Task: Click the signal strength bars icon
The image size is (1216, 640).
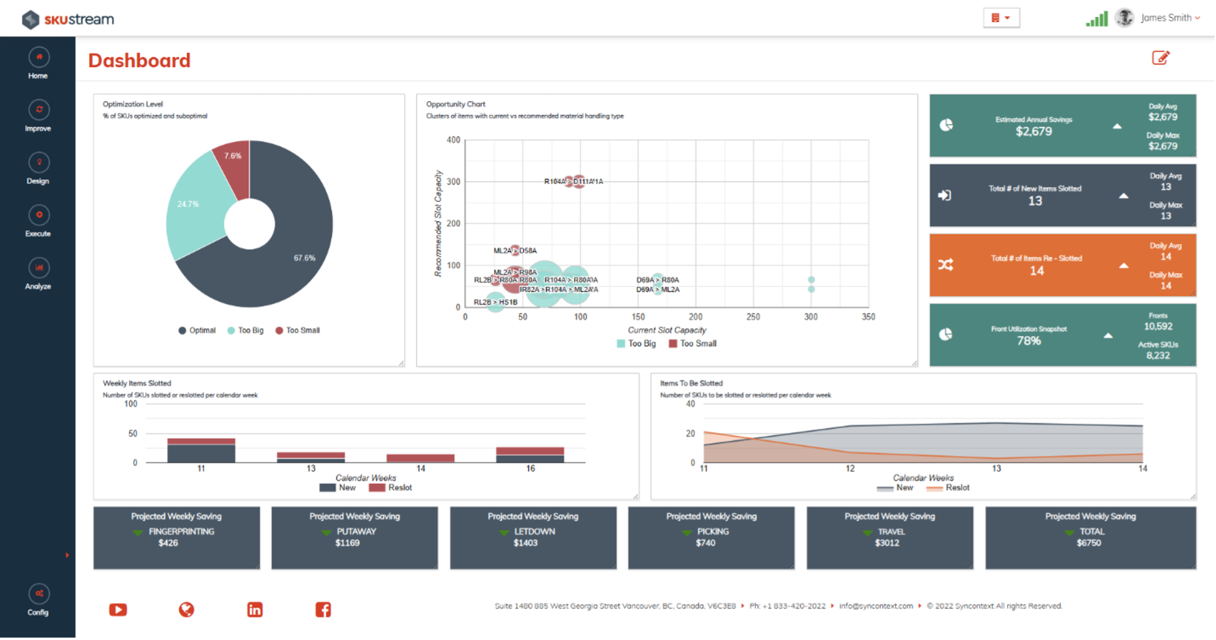Action: (1097, 19)
